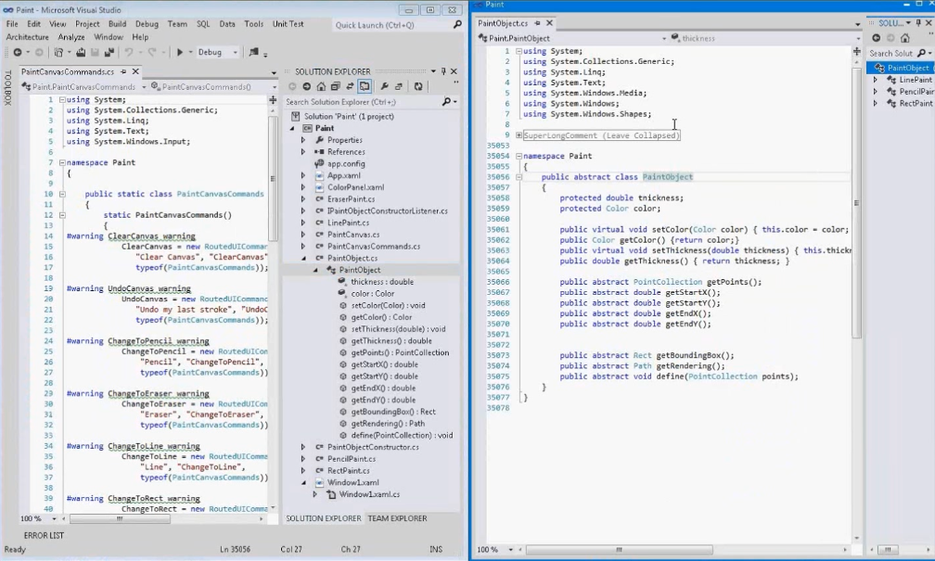Click the Find in Files toolbar icon
Viewport: 935px width, 561px height.
[253, 52]
